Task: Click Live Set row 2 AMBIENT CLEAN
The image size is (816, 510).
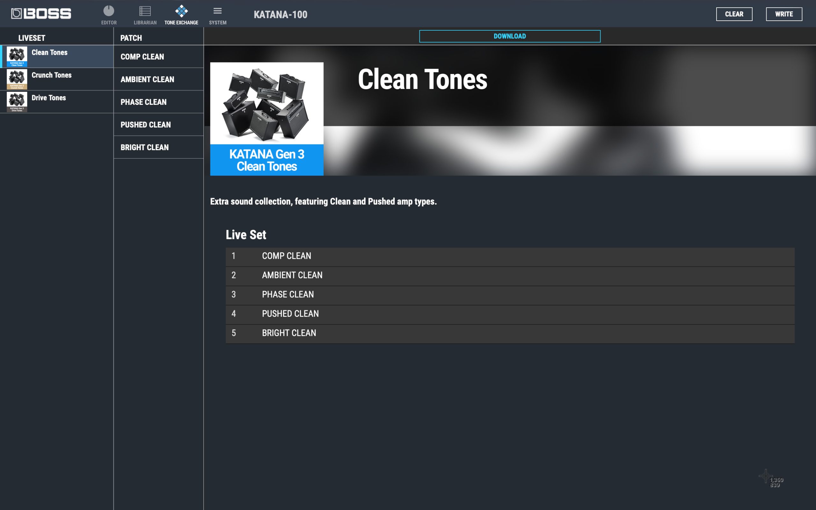Action: coord(510,276)
